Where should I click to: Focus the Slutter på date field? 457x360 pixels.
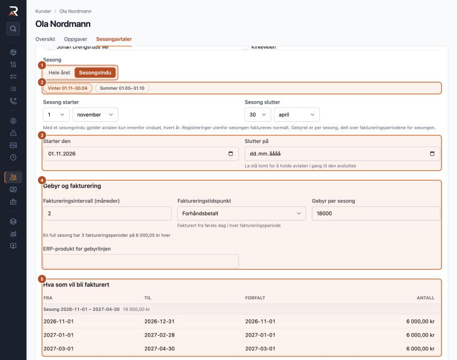click(342, 154)
